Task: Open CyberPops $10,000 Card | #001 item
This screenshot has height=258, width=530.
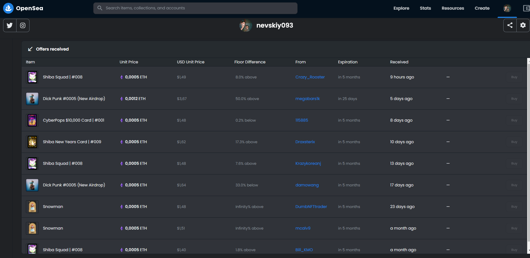Action: point(74,120)
